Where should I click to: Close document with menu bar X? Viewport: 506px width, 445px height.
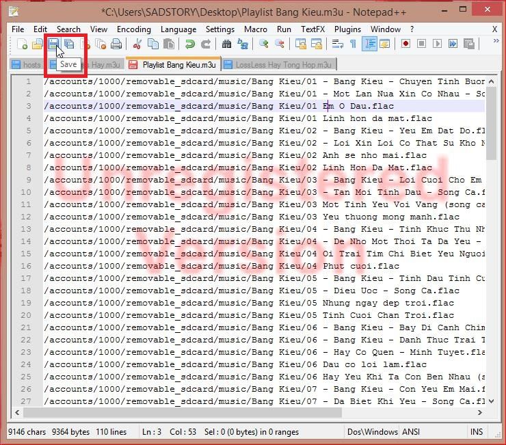pyautogui.click(x=494, y=29)
